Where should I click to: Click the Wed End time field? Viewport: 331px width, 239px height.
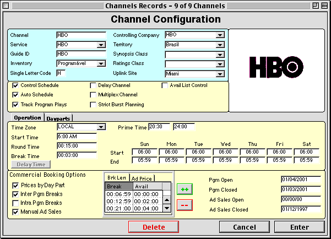[225, 160]
